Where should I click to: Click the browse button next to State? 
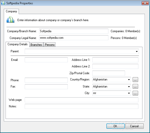[x=135, y=86]
